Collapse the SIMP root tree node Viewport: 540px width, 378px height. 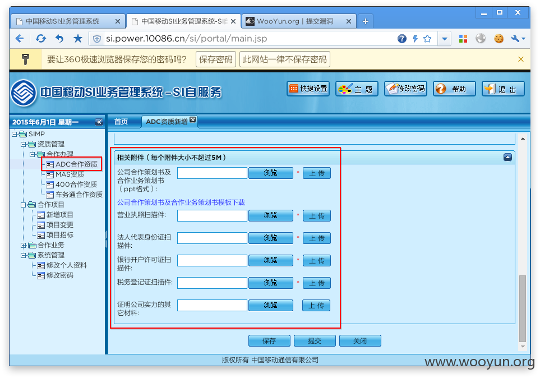14,134
